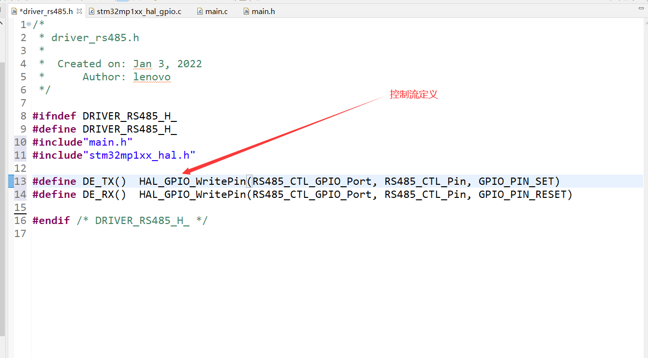Viewport: 648px width, 358px height.
Task: Click the DE_RX() macro name
Action: click(104, 194)
